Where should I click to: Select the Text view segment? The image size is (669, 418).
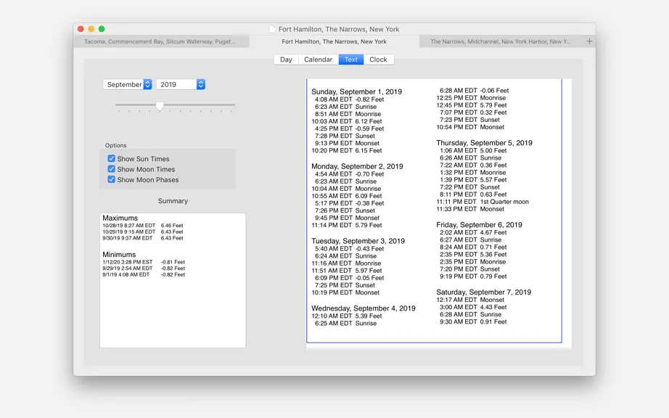[351, 60]
